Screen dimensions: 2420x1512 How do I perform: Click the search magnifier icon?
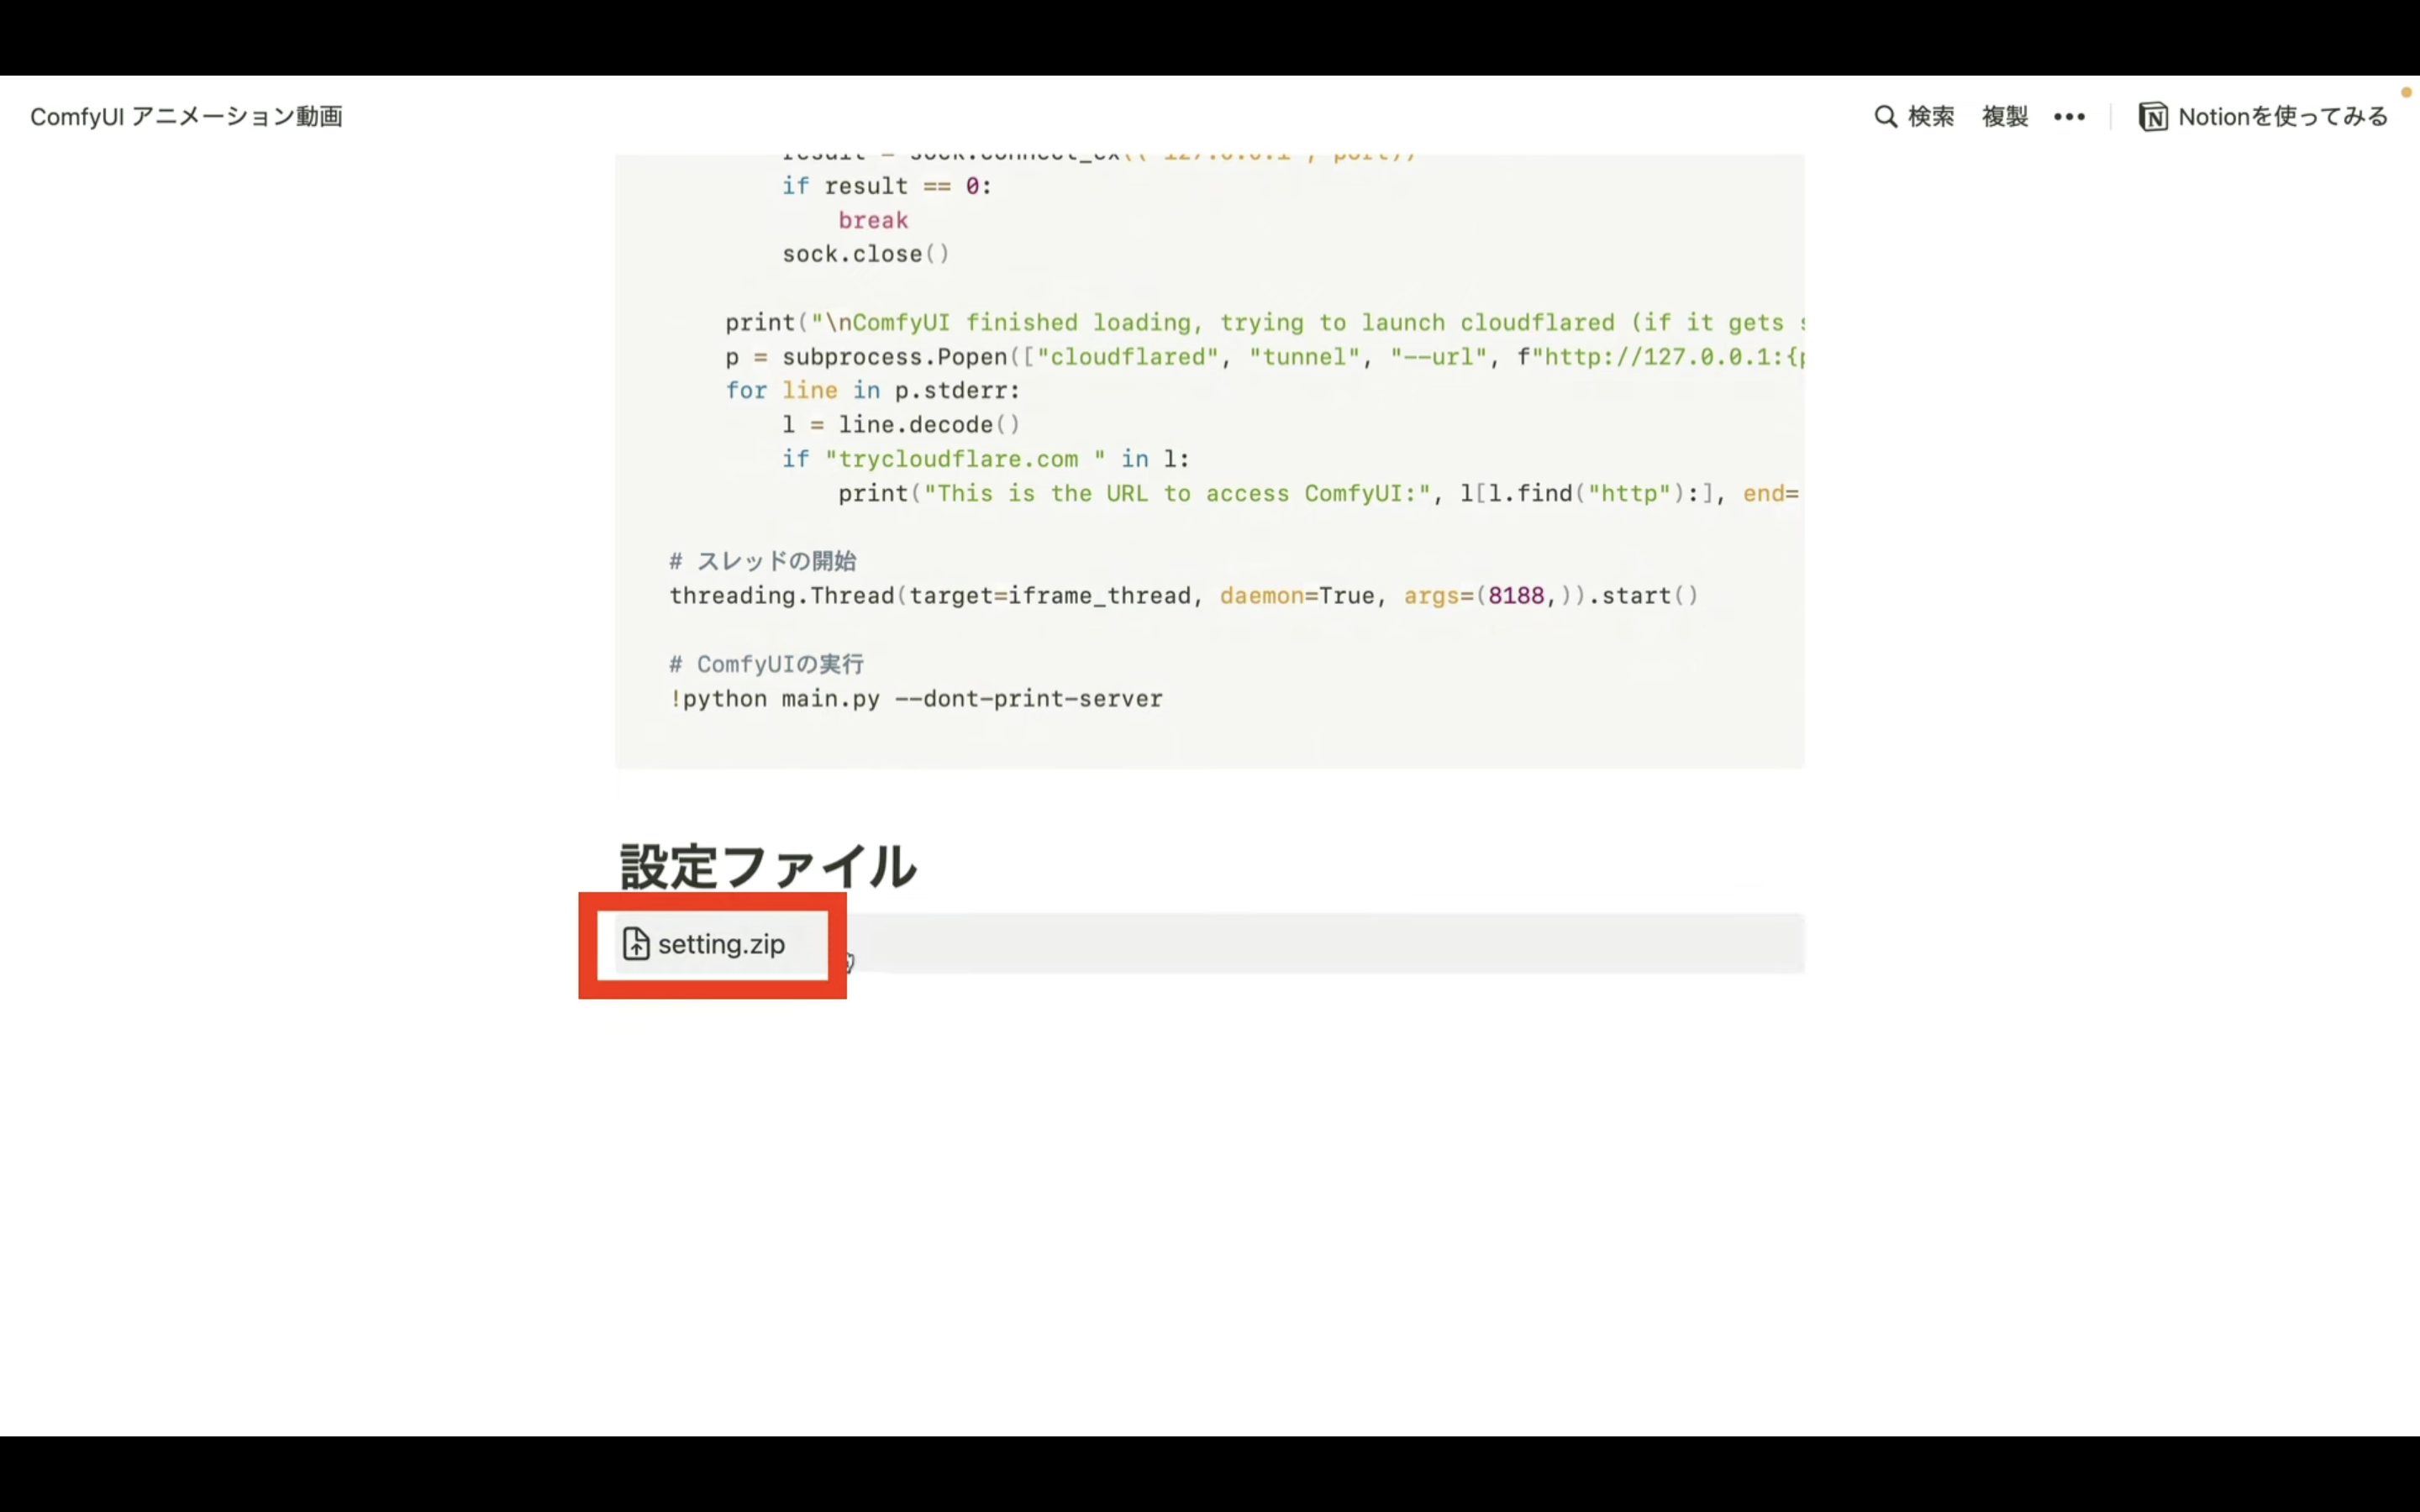[1885, 117]
